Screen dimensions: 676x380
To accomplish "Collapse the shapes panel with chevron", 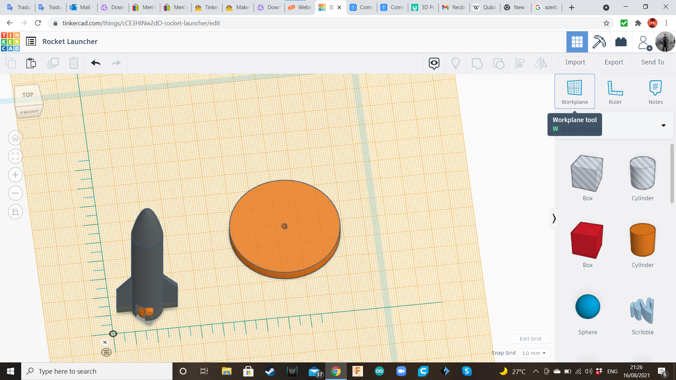I will tap(554, 218).
